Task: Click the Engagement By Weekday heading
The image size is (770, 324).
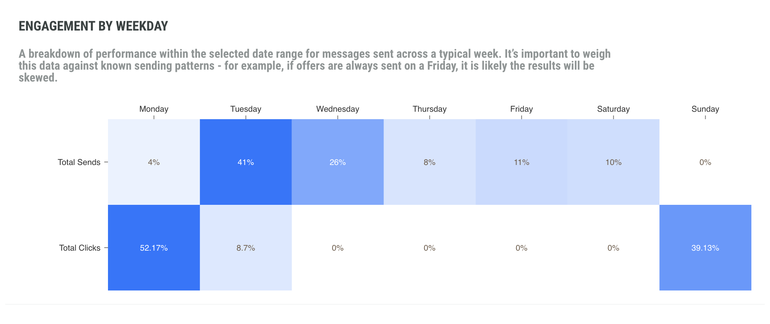Action: click(x=93, y=26)
